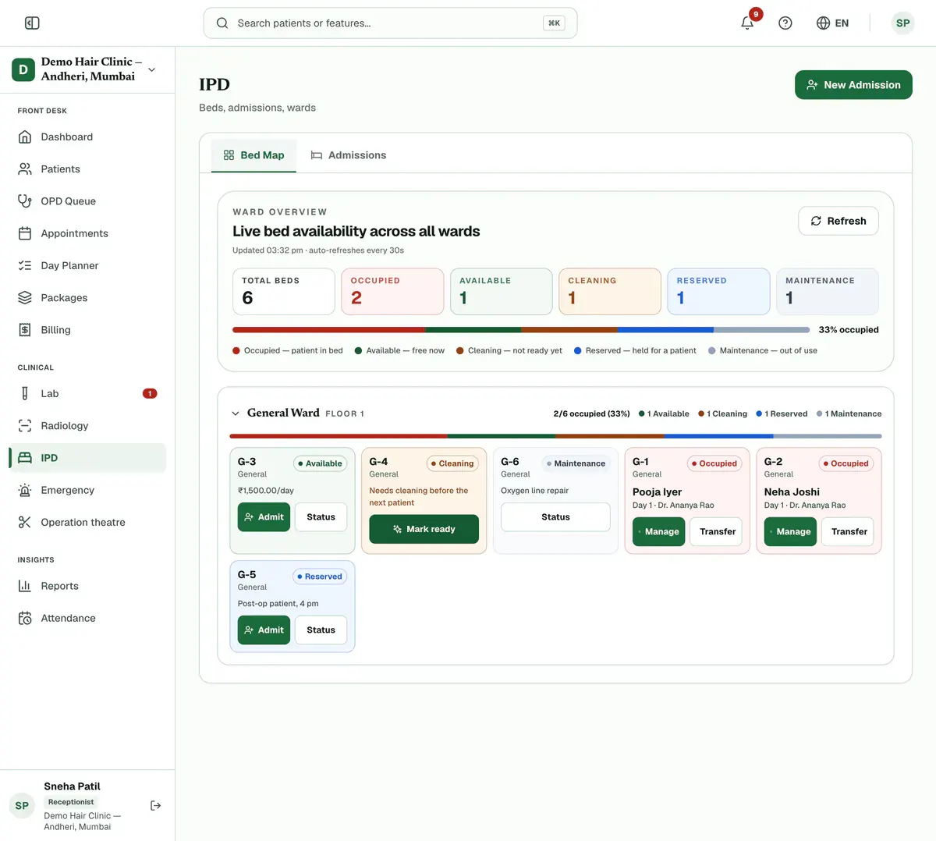Click the Reports bar chart icon
Viewport: 936px width, 841px height.
tap(25, 586)
